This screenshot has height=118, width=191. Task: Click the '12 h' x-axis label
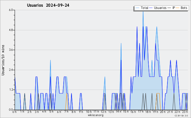pyautogui.click(x=104, y=112)
